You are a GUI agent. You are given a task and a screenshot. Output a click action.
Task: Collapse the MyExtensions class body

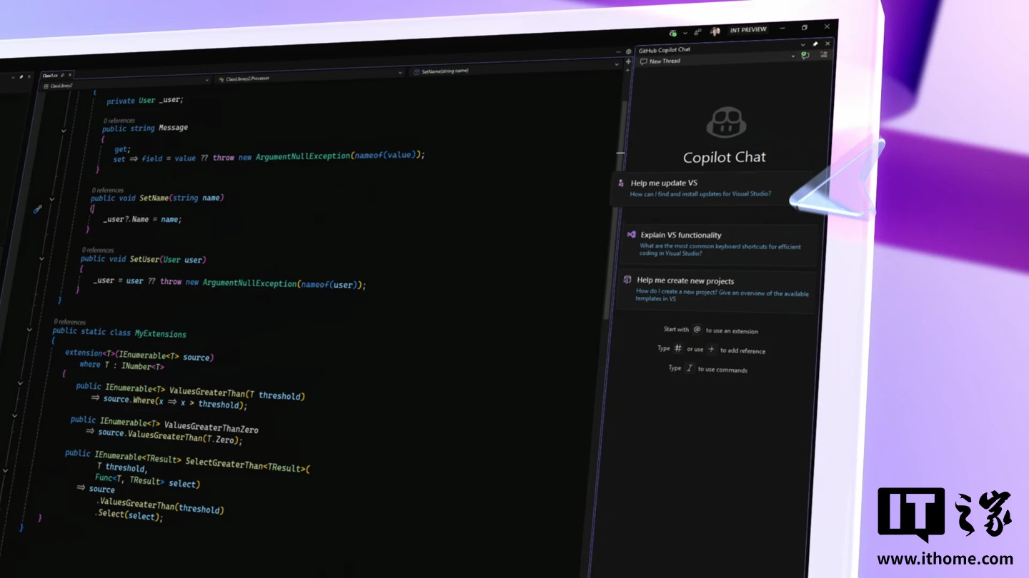pos(29,330)
